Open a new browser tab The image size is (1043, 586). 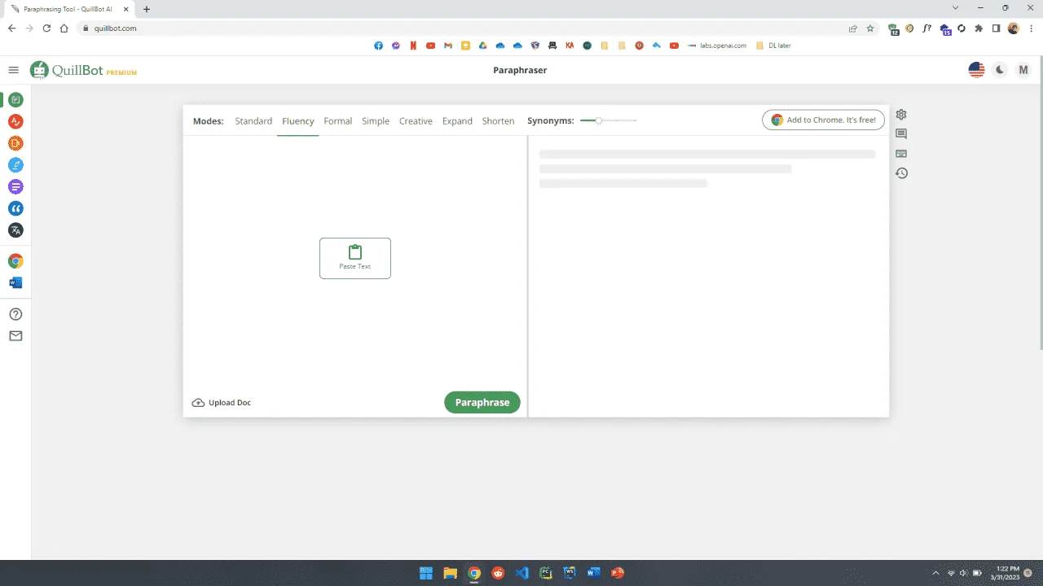coord(147,9)
